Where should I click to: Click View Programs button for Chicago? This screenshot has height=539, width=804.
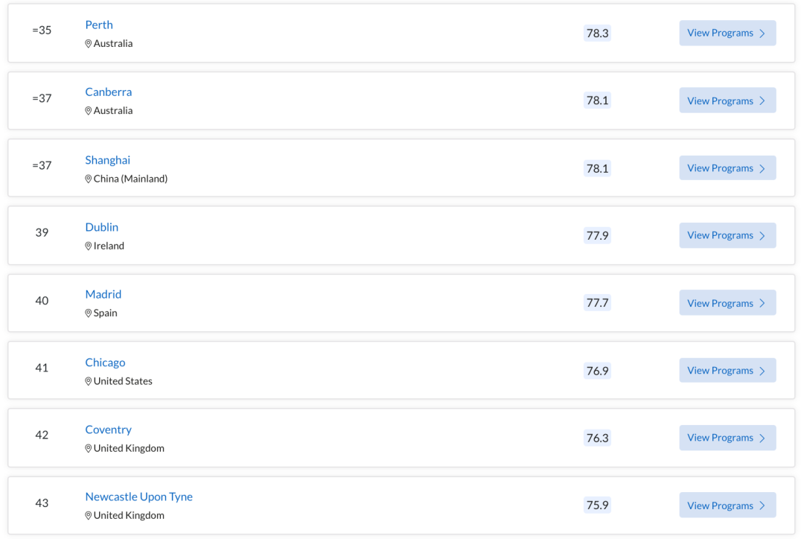click(727, 370)
